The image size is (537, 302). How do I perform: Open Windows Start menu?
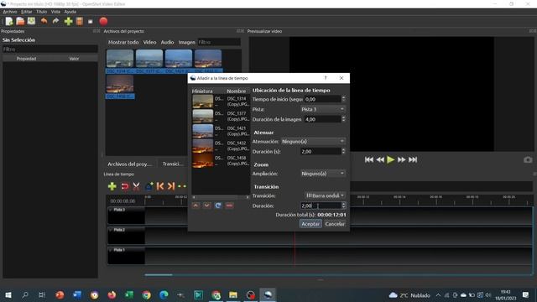(8, 294)
